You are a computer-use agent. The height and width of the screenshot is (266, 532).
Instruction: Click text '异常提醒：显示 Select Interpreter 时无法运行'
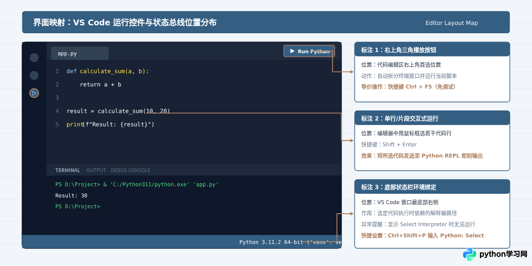tap(418, 224)
